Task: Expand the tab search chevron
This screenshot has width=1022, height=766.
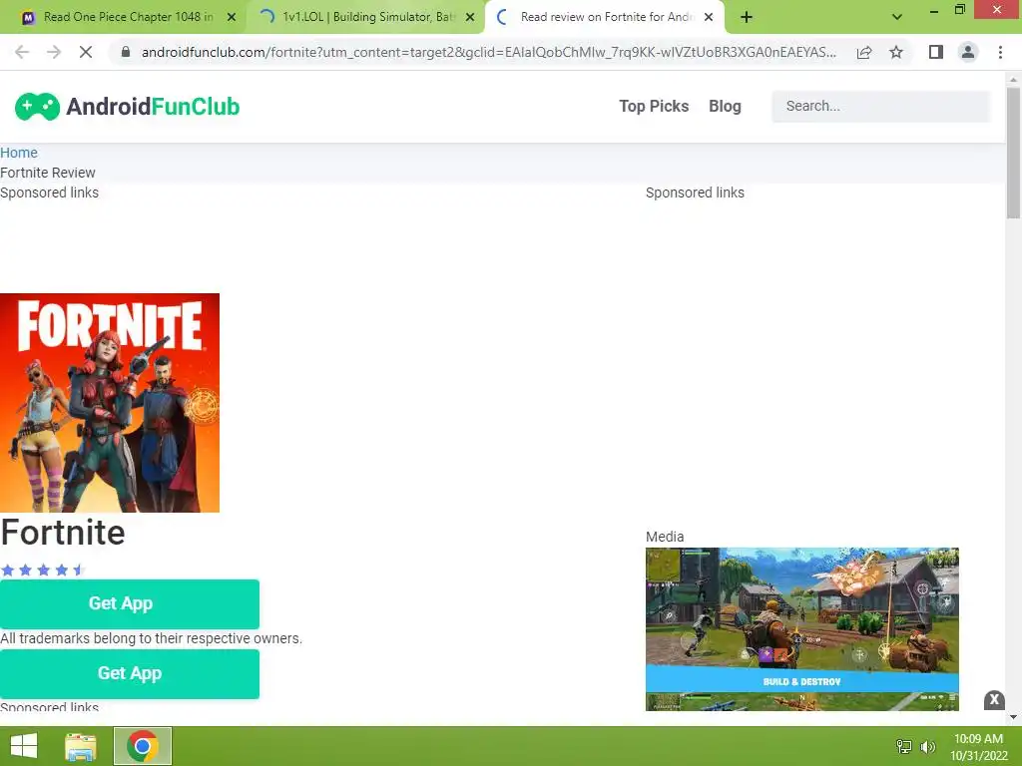Action: pyautogui.click(x=897, y=17)
